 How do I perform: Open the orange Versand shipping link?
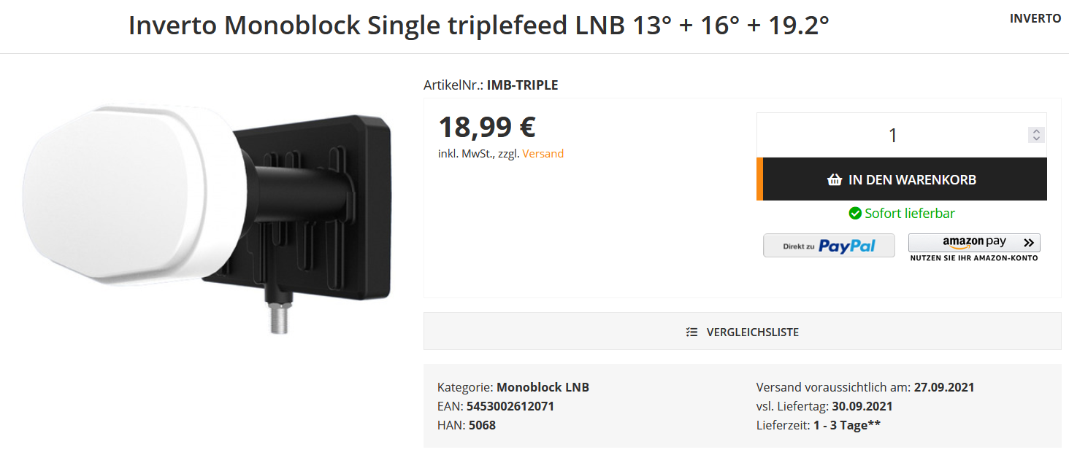pos(543,154)
